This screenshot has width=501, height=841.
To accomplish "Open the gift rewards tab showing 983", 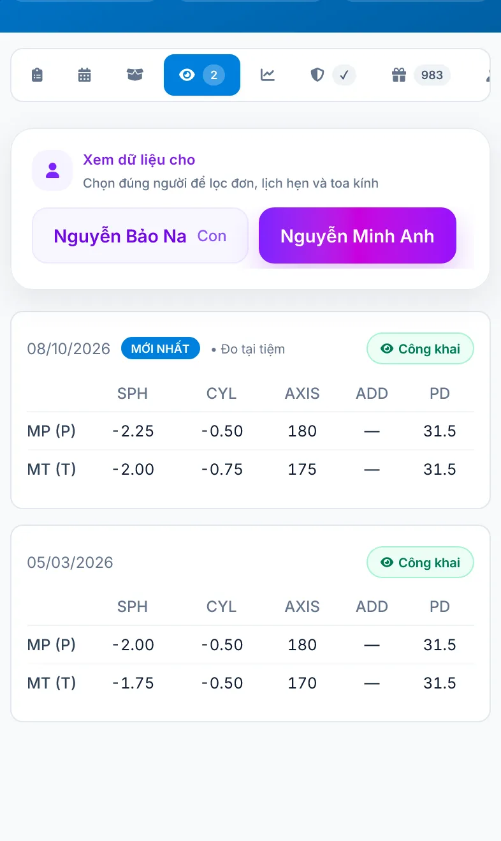I will (x=421, y=75).
